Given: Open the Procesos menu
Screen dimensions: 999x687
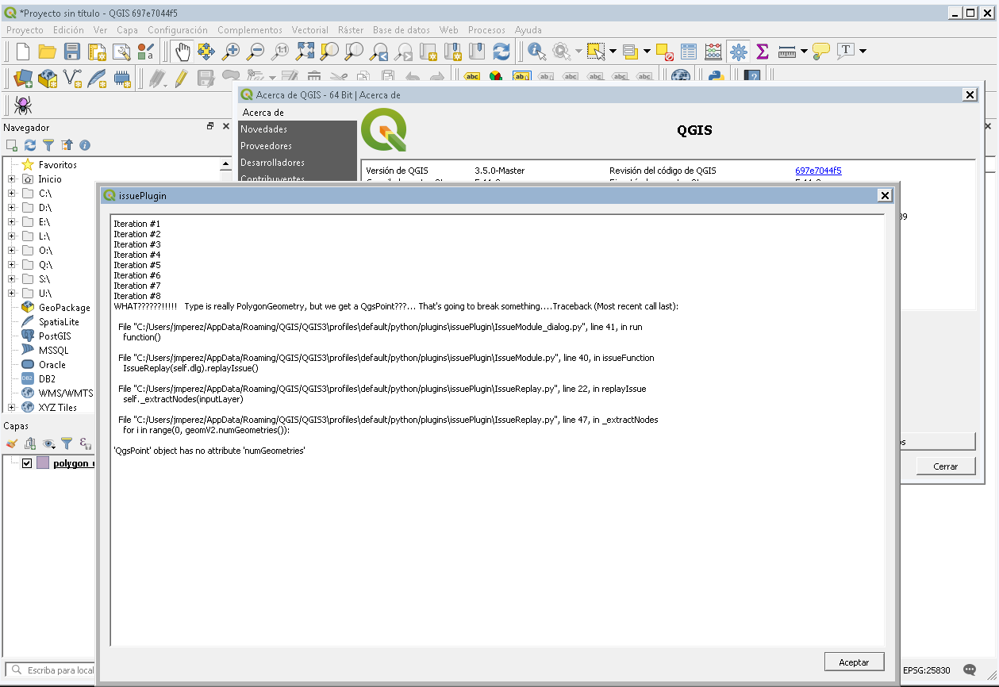Looking at the screenshot, I should click(x=486, y=30).
